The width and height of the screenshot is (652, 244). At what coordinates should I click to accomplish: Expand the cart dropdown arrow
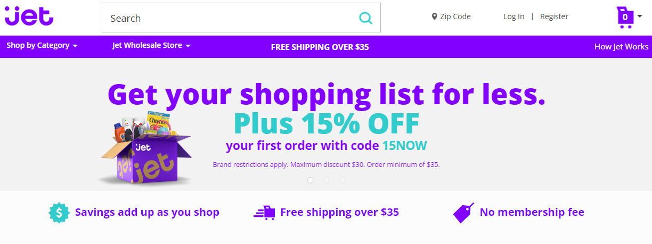[640, 16]
